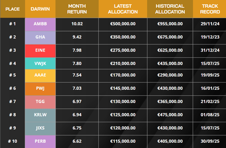
Task: Select the €955,000.00 historical allocation cell
Action: [x=170, y=24]
